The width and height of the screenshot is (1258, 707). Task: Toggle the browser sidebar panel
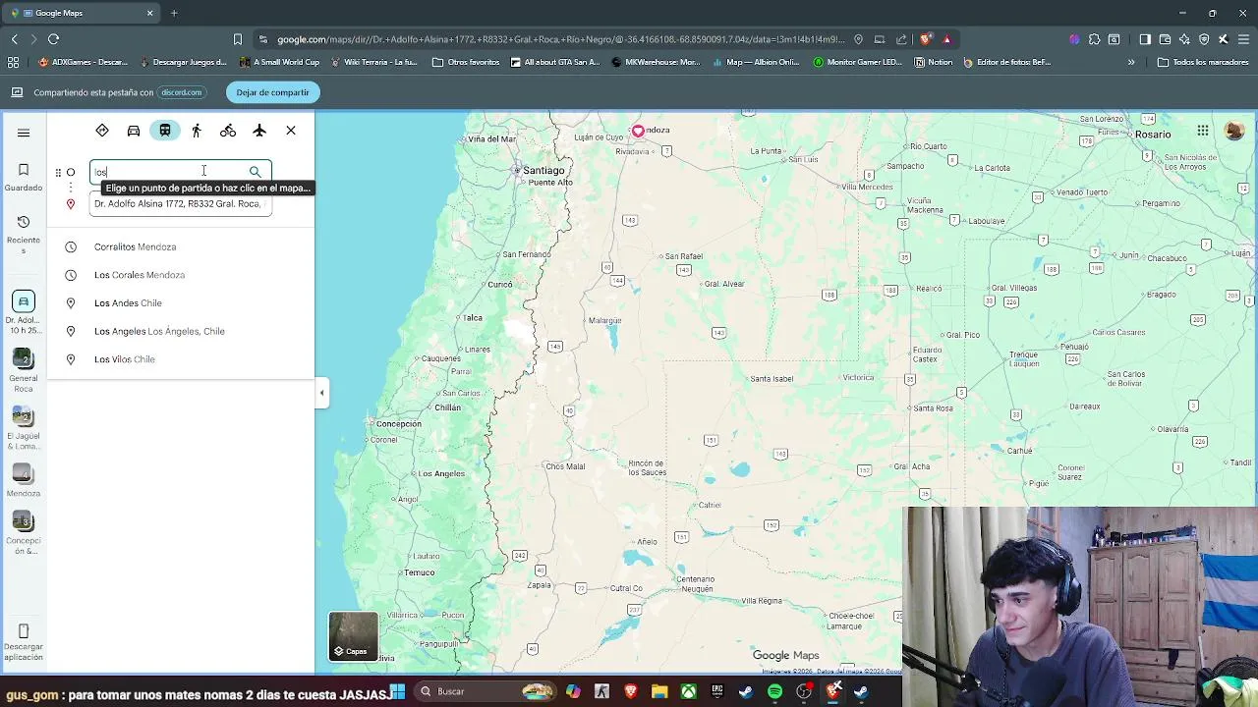(1145, 39)
